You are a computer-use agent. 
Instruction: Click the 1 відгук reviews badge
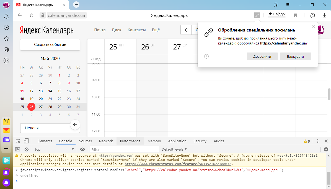277,14
